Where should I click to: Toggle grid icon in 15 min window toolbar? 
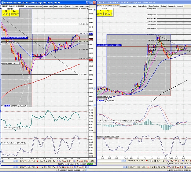point(155,161)
